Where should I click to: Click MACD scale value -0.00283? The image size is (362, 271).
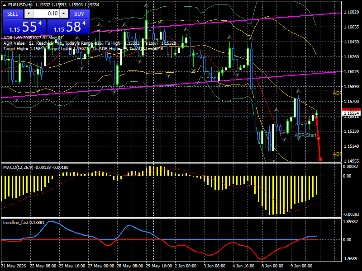coord(351,214)
